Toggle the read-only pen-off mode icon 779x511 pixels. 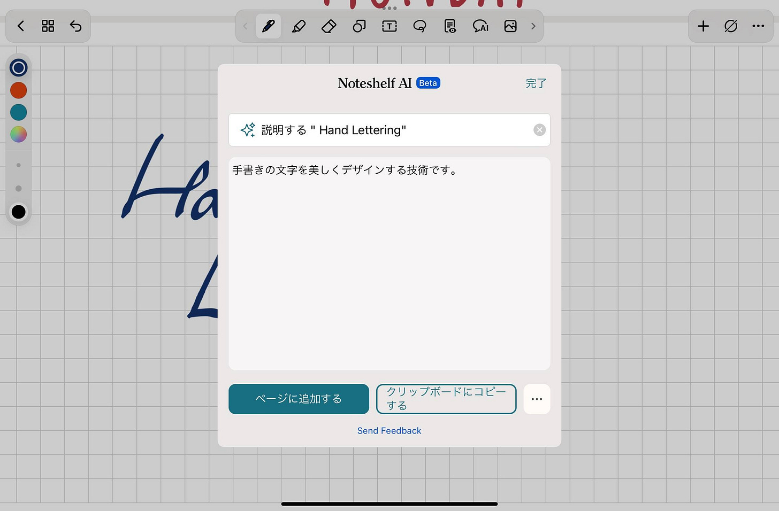731,26
